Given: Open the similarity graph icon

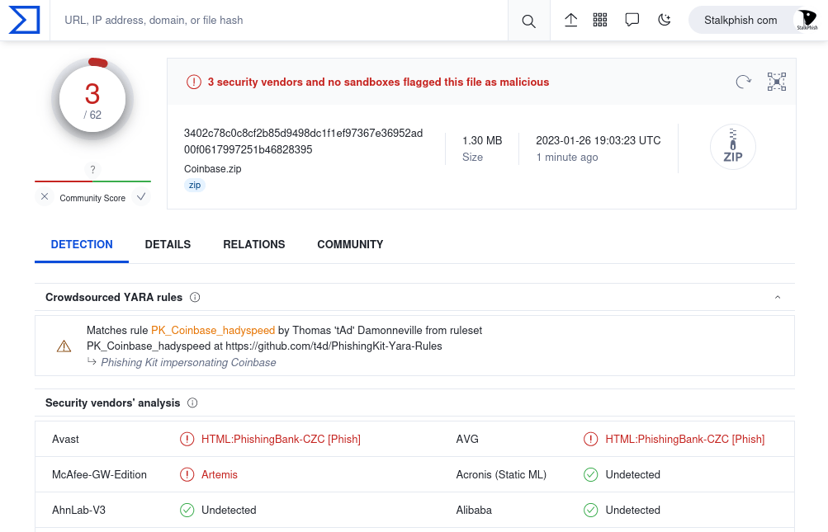Looking at the screenshot, I should coord(776,81).
